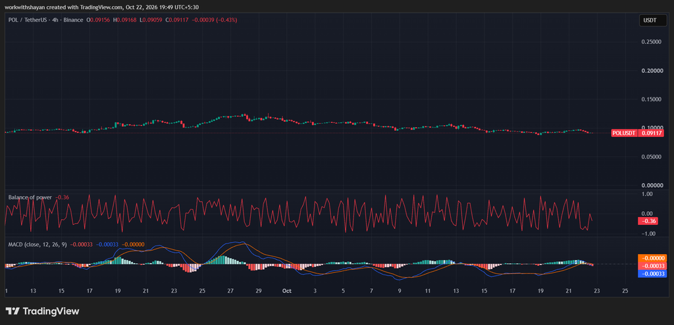This screenshot has height=325, width=674.
Task: Click the 7 date on time axis
Action: tap(371, 291)
